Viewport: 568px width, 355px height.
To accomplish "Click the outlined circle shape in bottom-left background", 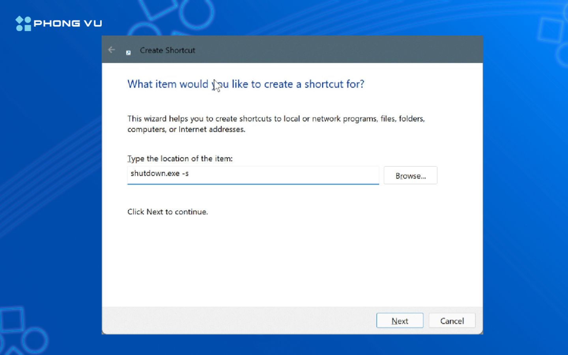I will tap(35, 340).
